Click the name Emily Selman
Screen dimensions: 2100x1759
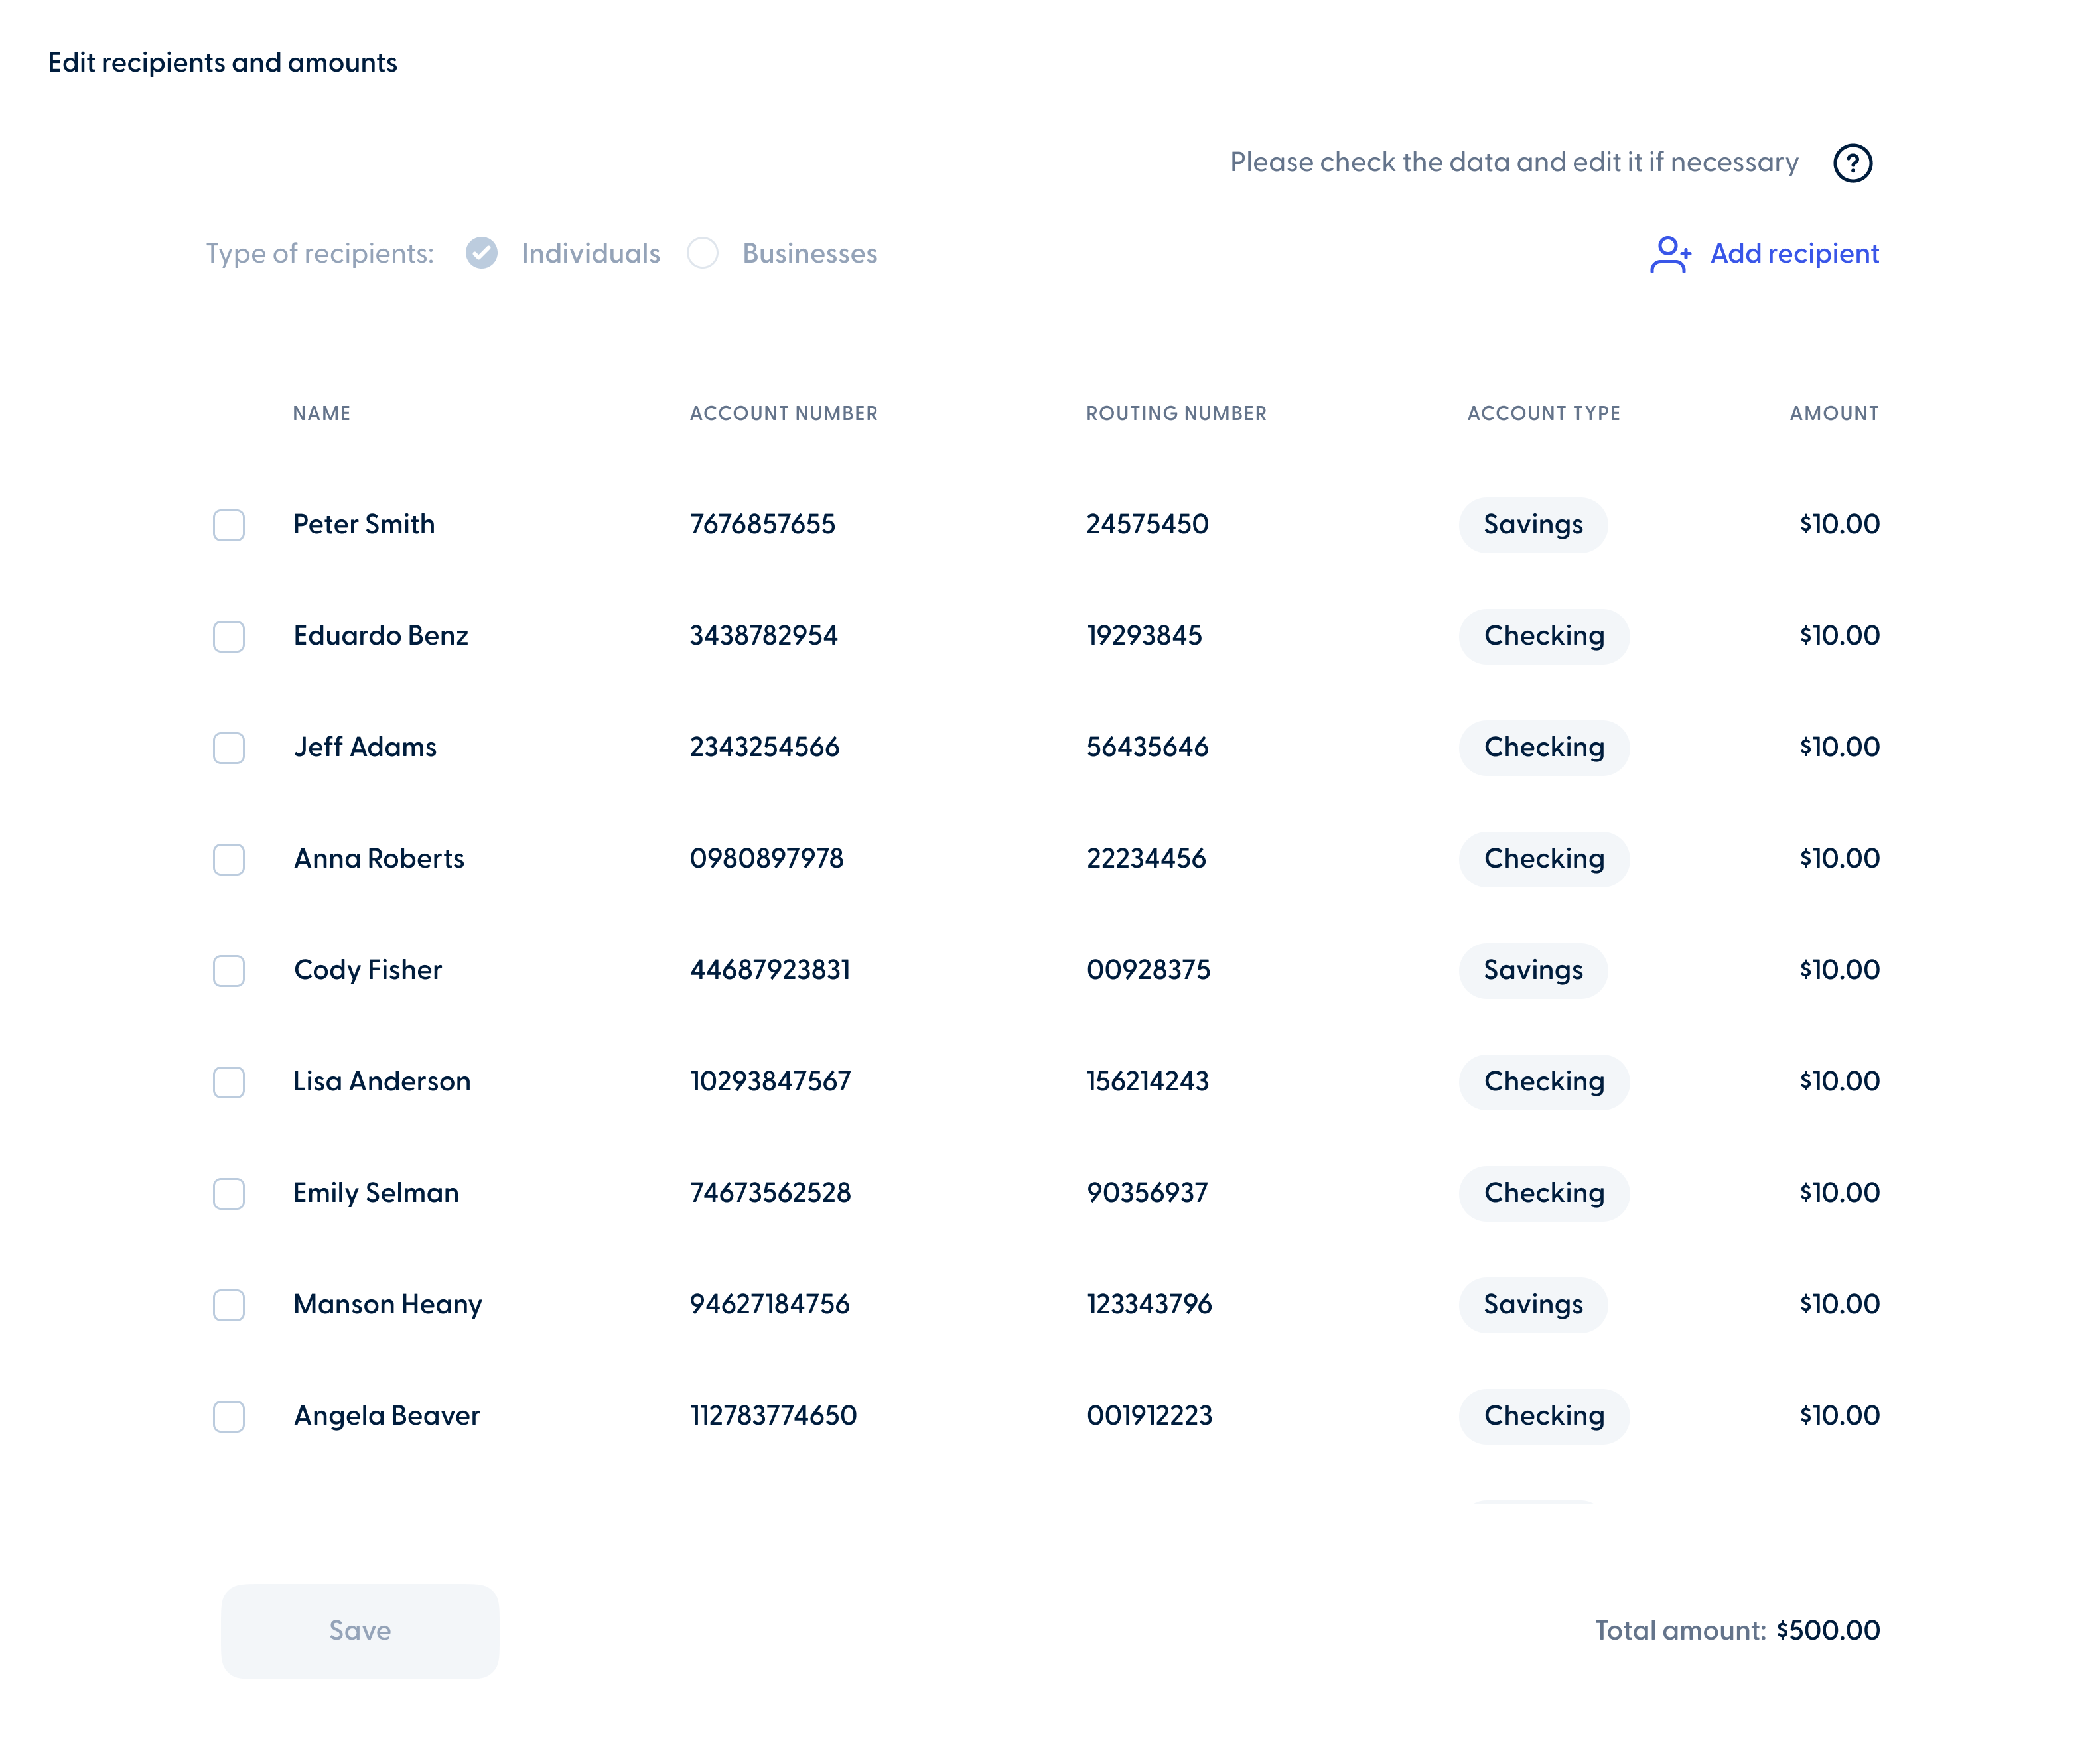tap(376, 1193)
